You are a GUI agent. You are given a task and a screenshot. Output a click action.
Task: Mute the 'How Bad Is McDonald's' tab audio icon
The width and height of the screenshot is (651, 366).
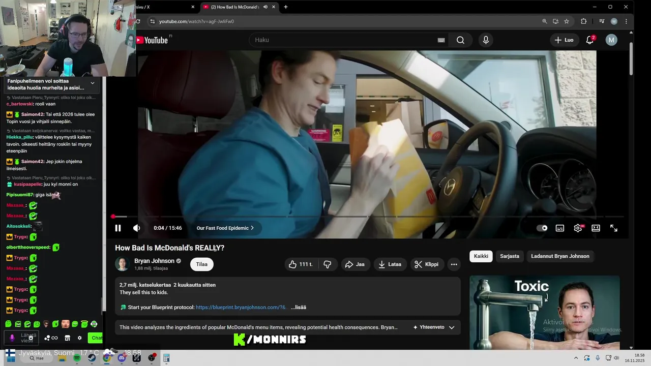pyautogui.click(x=265, y=7)
